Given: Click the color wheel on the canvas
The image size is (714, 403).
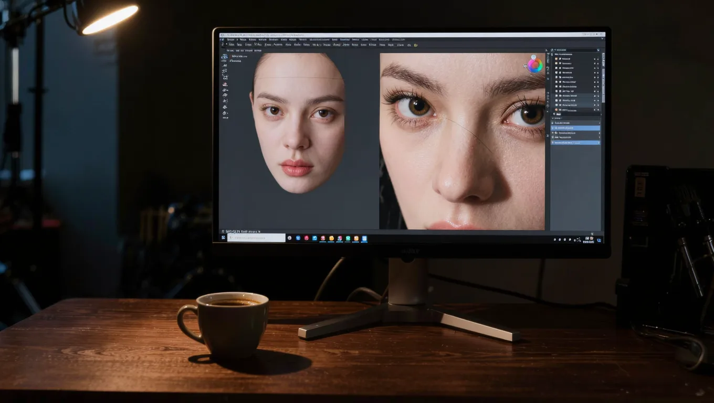Looking at the screenshot, I should click(535, 65).
